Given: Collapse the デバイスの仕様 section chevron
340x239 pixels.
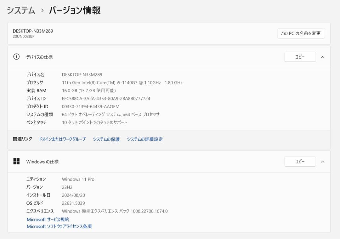Looking at the screenshot, I should point(322,57).
